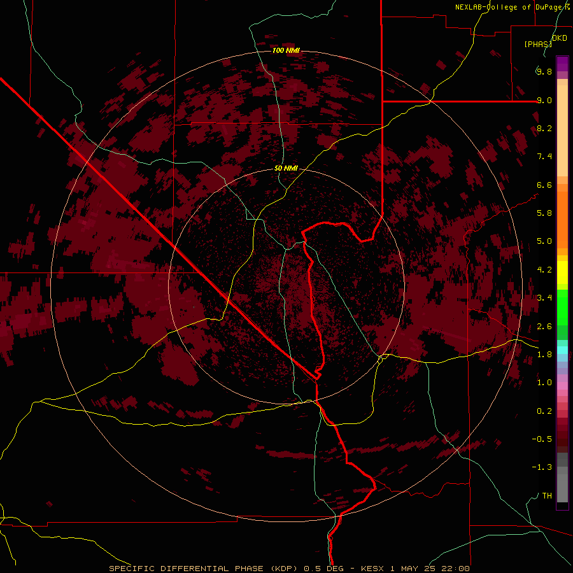Click the 1.0 scale value
573x573 pixels.
(544, 382)
